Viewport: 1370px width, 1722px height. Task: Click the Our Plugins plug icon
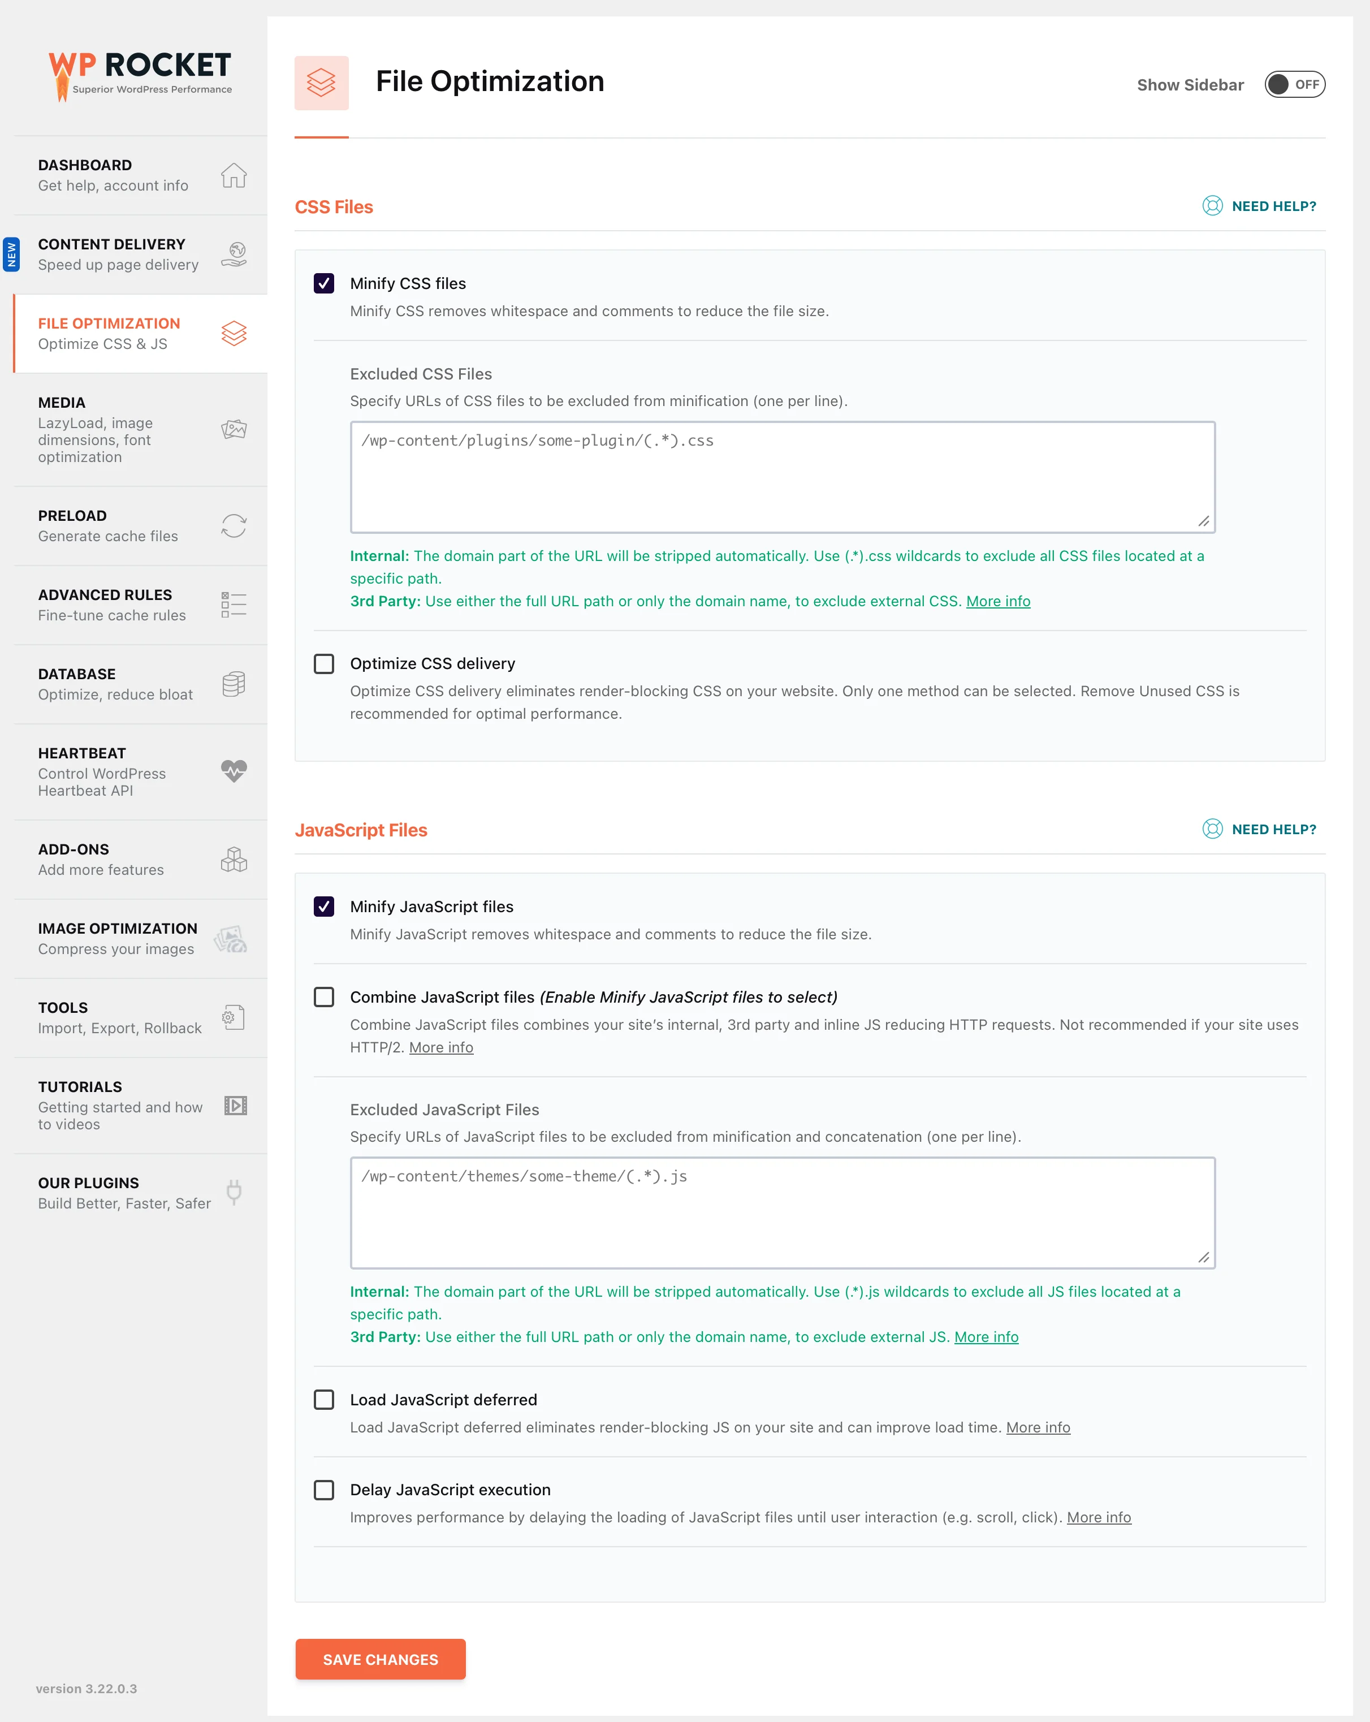click(234, 1193)
